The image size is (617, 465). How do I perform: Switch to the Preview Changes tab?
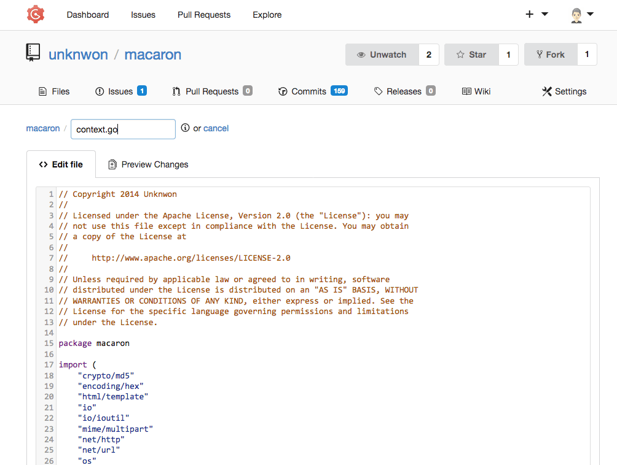pos(148,164)
